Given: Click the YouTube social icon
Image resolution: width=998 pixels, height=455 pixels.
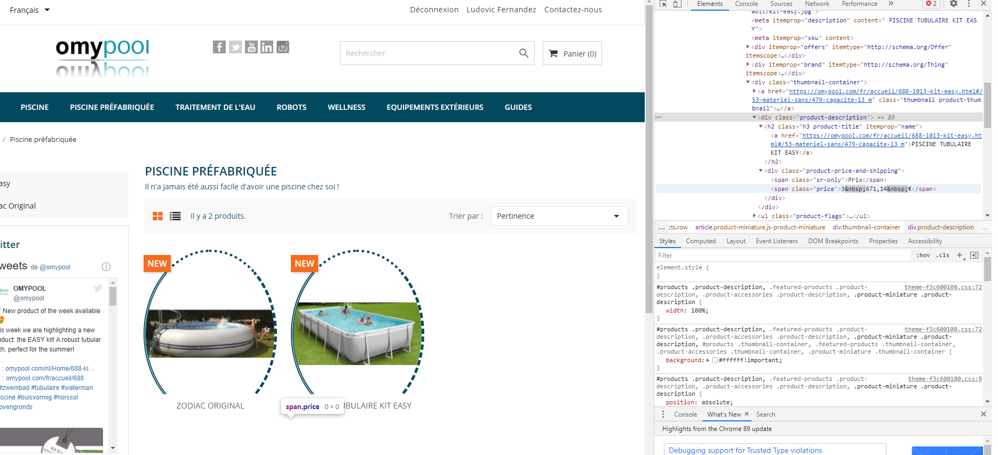Looking at the screenshot, I should click(x=251, y=47).
